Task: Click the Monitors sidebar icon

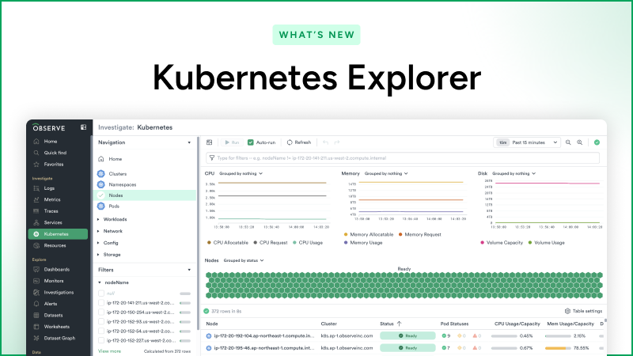Action: 36,281
